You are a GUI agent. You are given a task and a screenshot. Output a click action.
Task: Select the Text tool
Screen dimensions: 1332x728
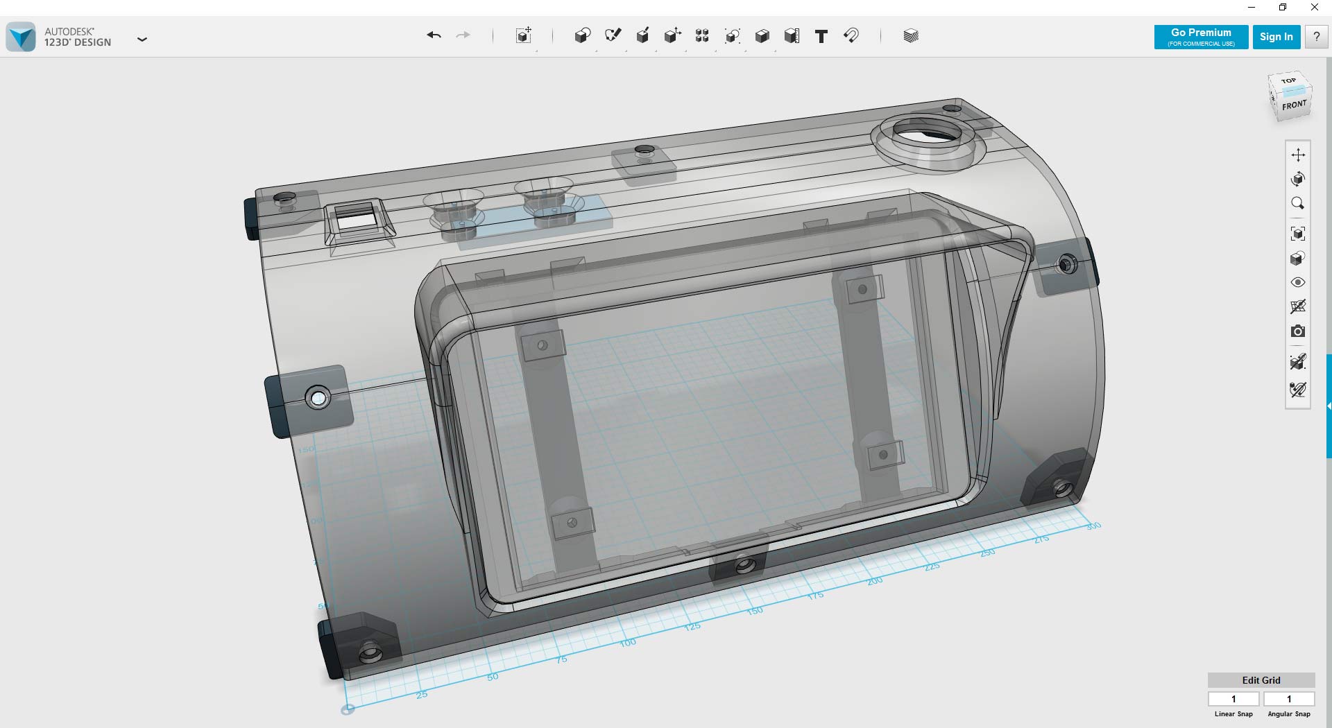pos(821,36)
